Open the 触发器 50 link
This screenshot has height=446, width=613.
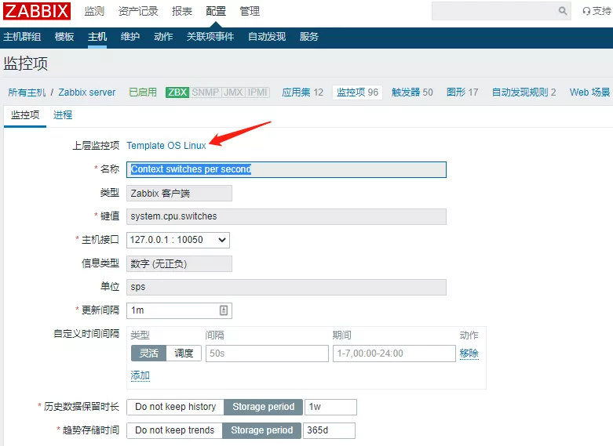[x=412, y=92]
